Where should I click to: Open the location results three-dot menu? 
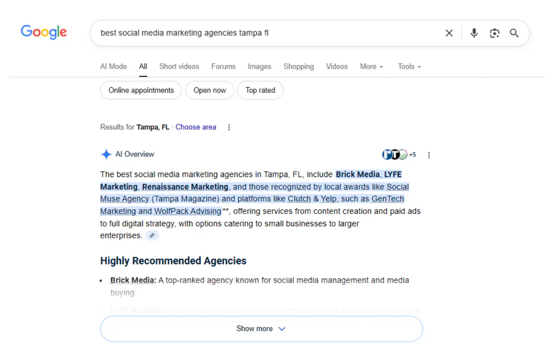[x=229, y=127]
